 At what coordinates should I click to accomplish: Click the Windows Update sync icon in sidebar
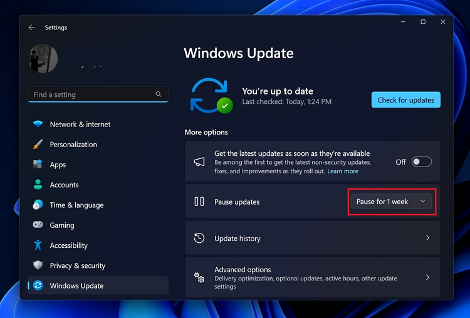tap(38, 285)
